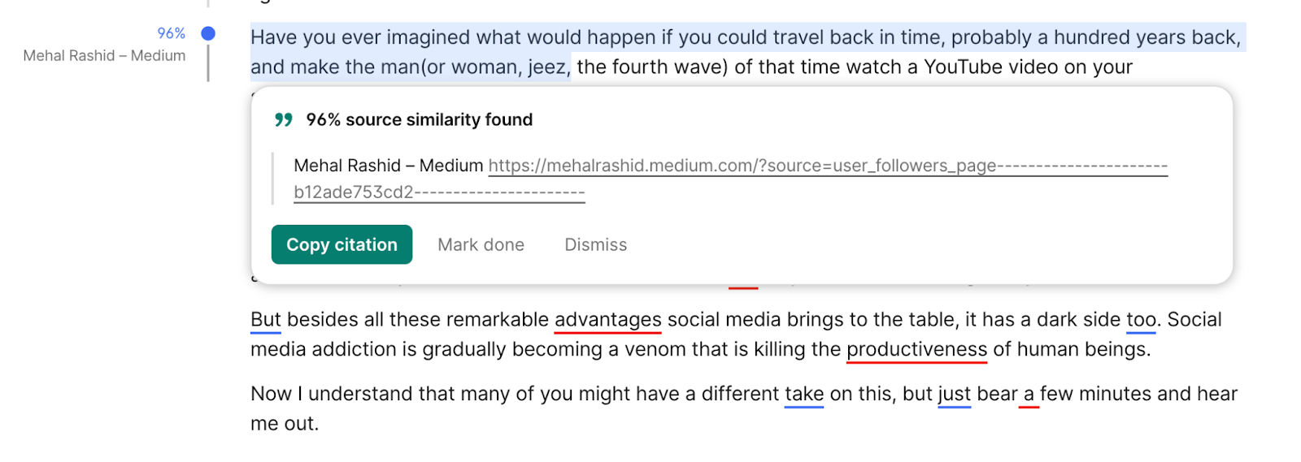Select the blue dot marker beside 96%

coord(208,33)
